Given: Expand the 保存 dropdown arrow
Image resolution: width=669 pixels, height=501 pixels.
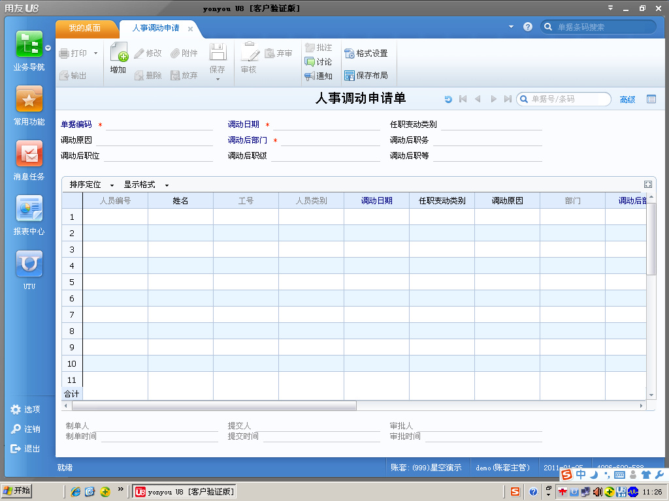Looking at the screenshot, I should [218, 80].
